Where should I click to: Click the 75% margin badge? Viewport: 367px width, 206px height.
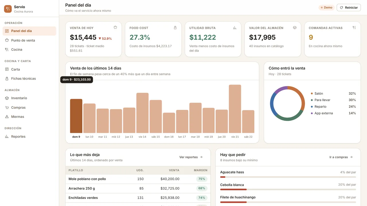202,179
